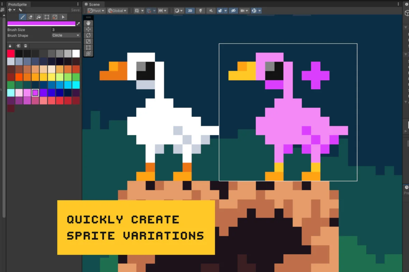Click the ProtoSprite tab
409x272 pixels.
(17, 4)
